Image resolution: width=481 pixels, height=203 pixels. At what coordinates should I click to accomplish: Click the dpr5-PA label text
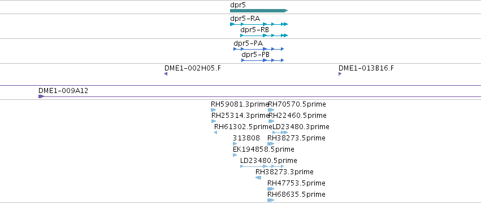click(x=248, y=43)
